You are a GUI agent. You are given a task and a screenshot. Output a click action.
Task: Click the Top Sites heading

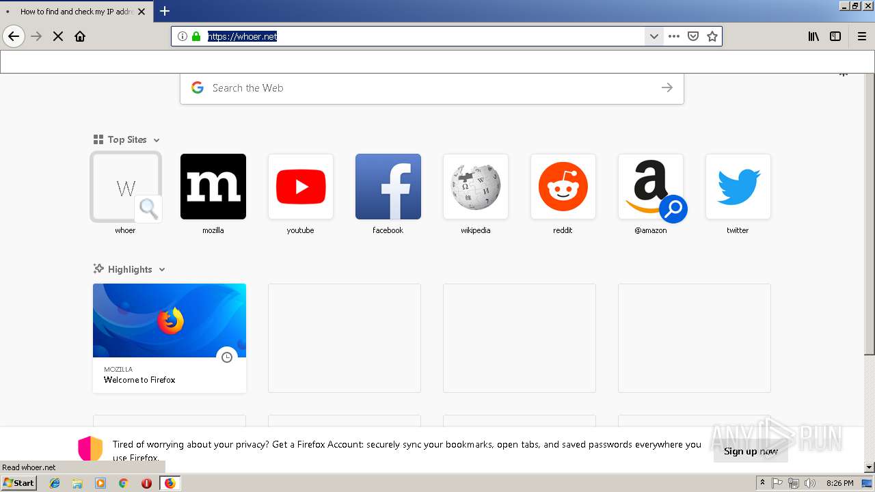point(127,139)
